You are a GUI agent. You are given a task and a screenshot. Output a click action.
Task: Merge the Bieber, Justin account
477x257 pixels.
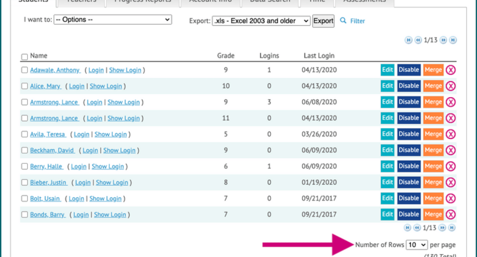tap(433, 182)
